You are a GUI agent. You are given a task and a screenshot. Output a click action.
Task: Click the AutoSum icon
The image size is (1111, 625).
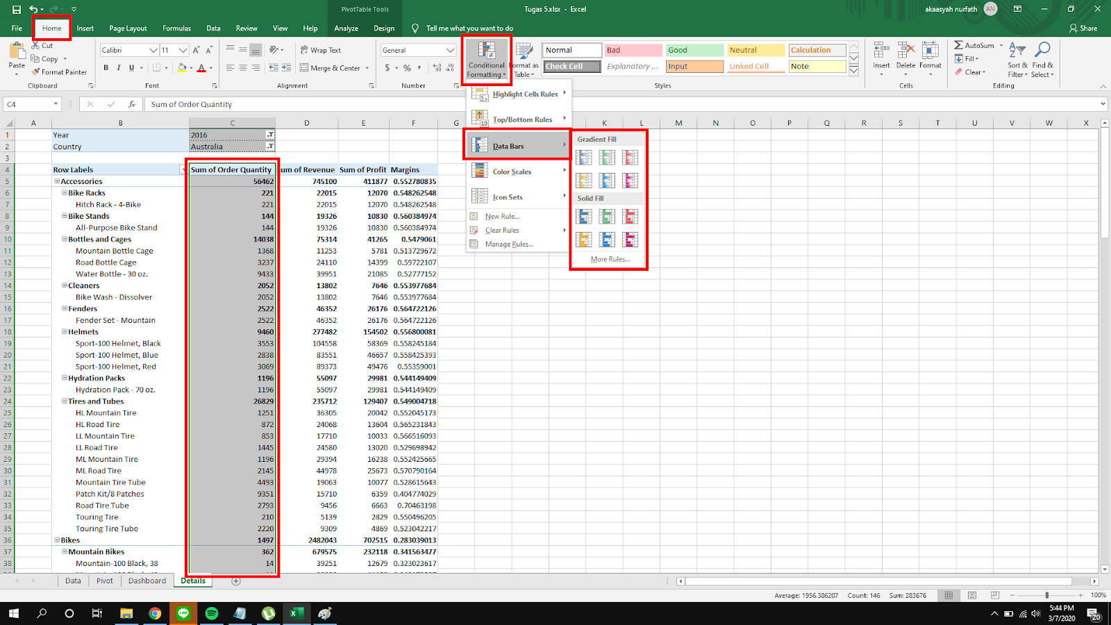(959, 45)
